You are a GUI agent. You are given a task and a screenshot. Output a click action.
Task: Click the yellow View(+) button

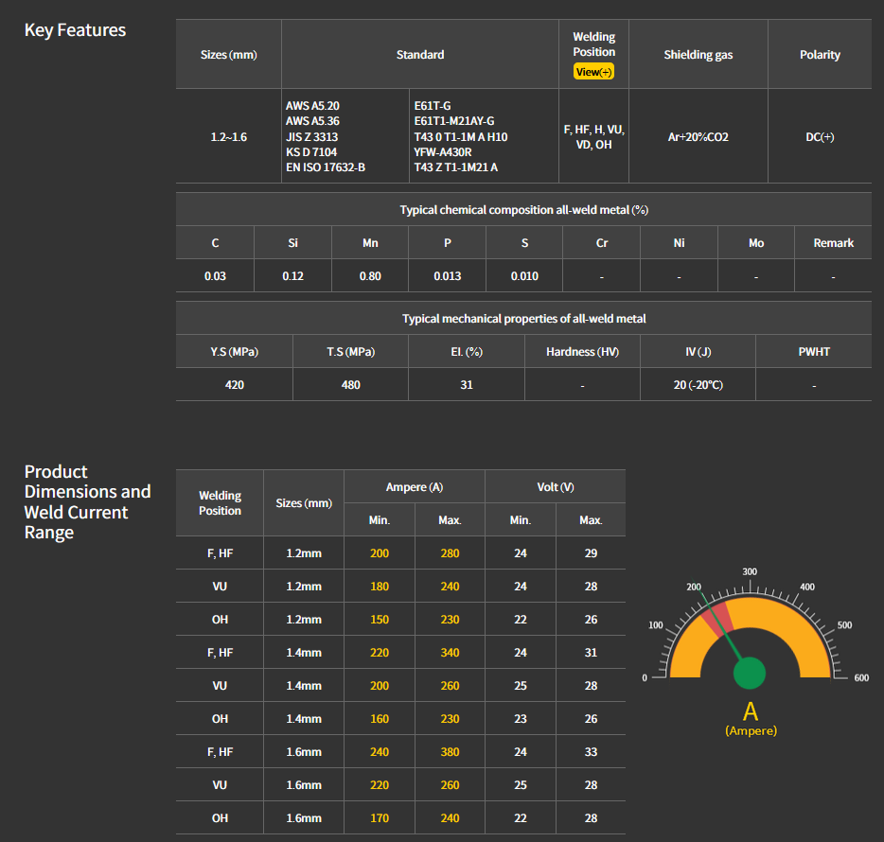coord(593,72)
